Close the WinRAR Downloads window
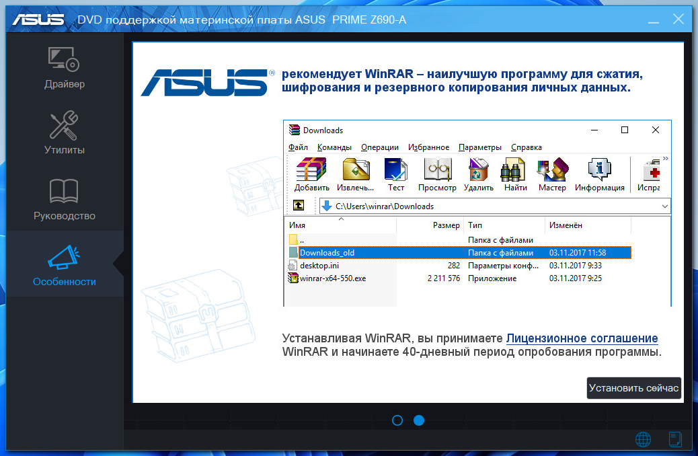 [655, 130]
